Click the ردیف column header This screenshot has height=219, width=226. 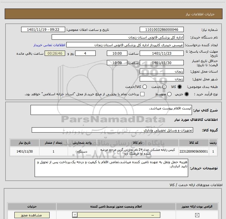(x=213, y=143)
